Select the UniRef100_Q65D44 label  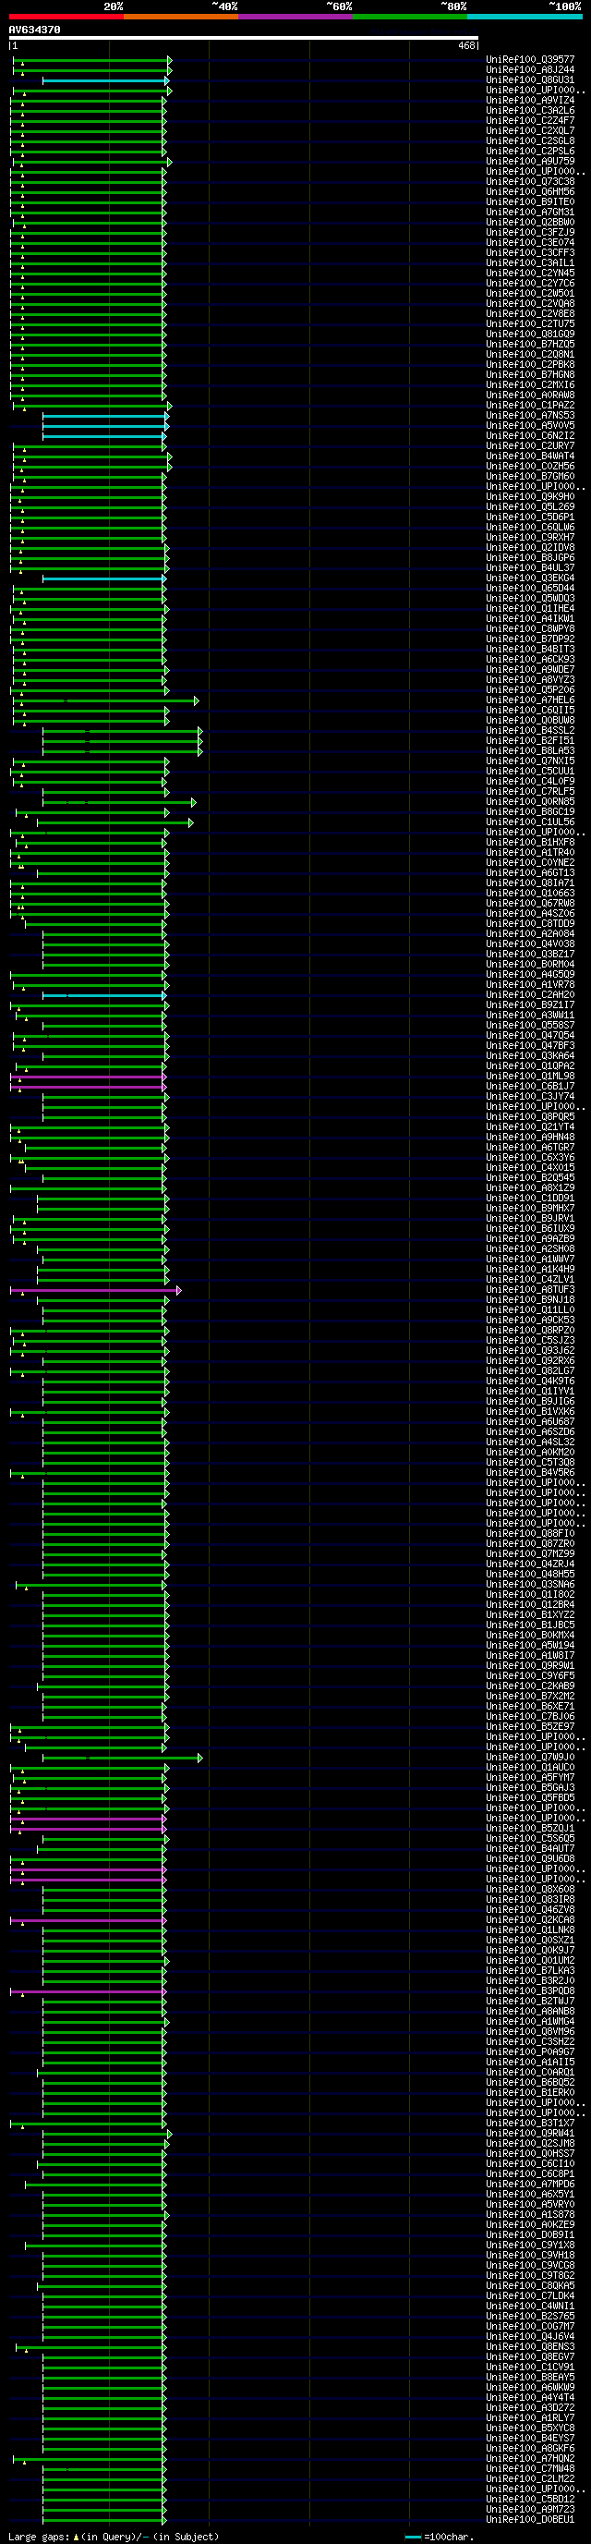tap(530, 589)
